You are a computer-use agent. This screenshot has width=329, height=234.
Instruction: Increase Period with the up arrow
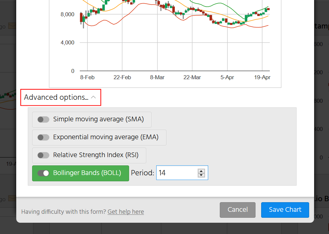pyautogui.click(x=201, y=171)
